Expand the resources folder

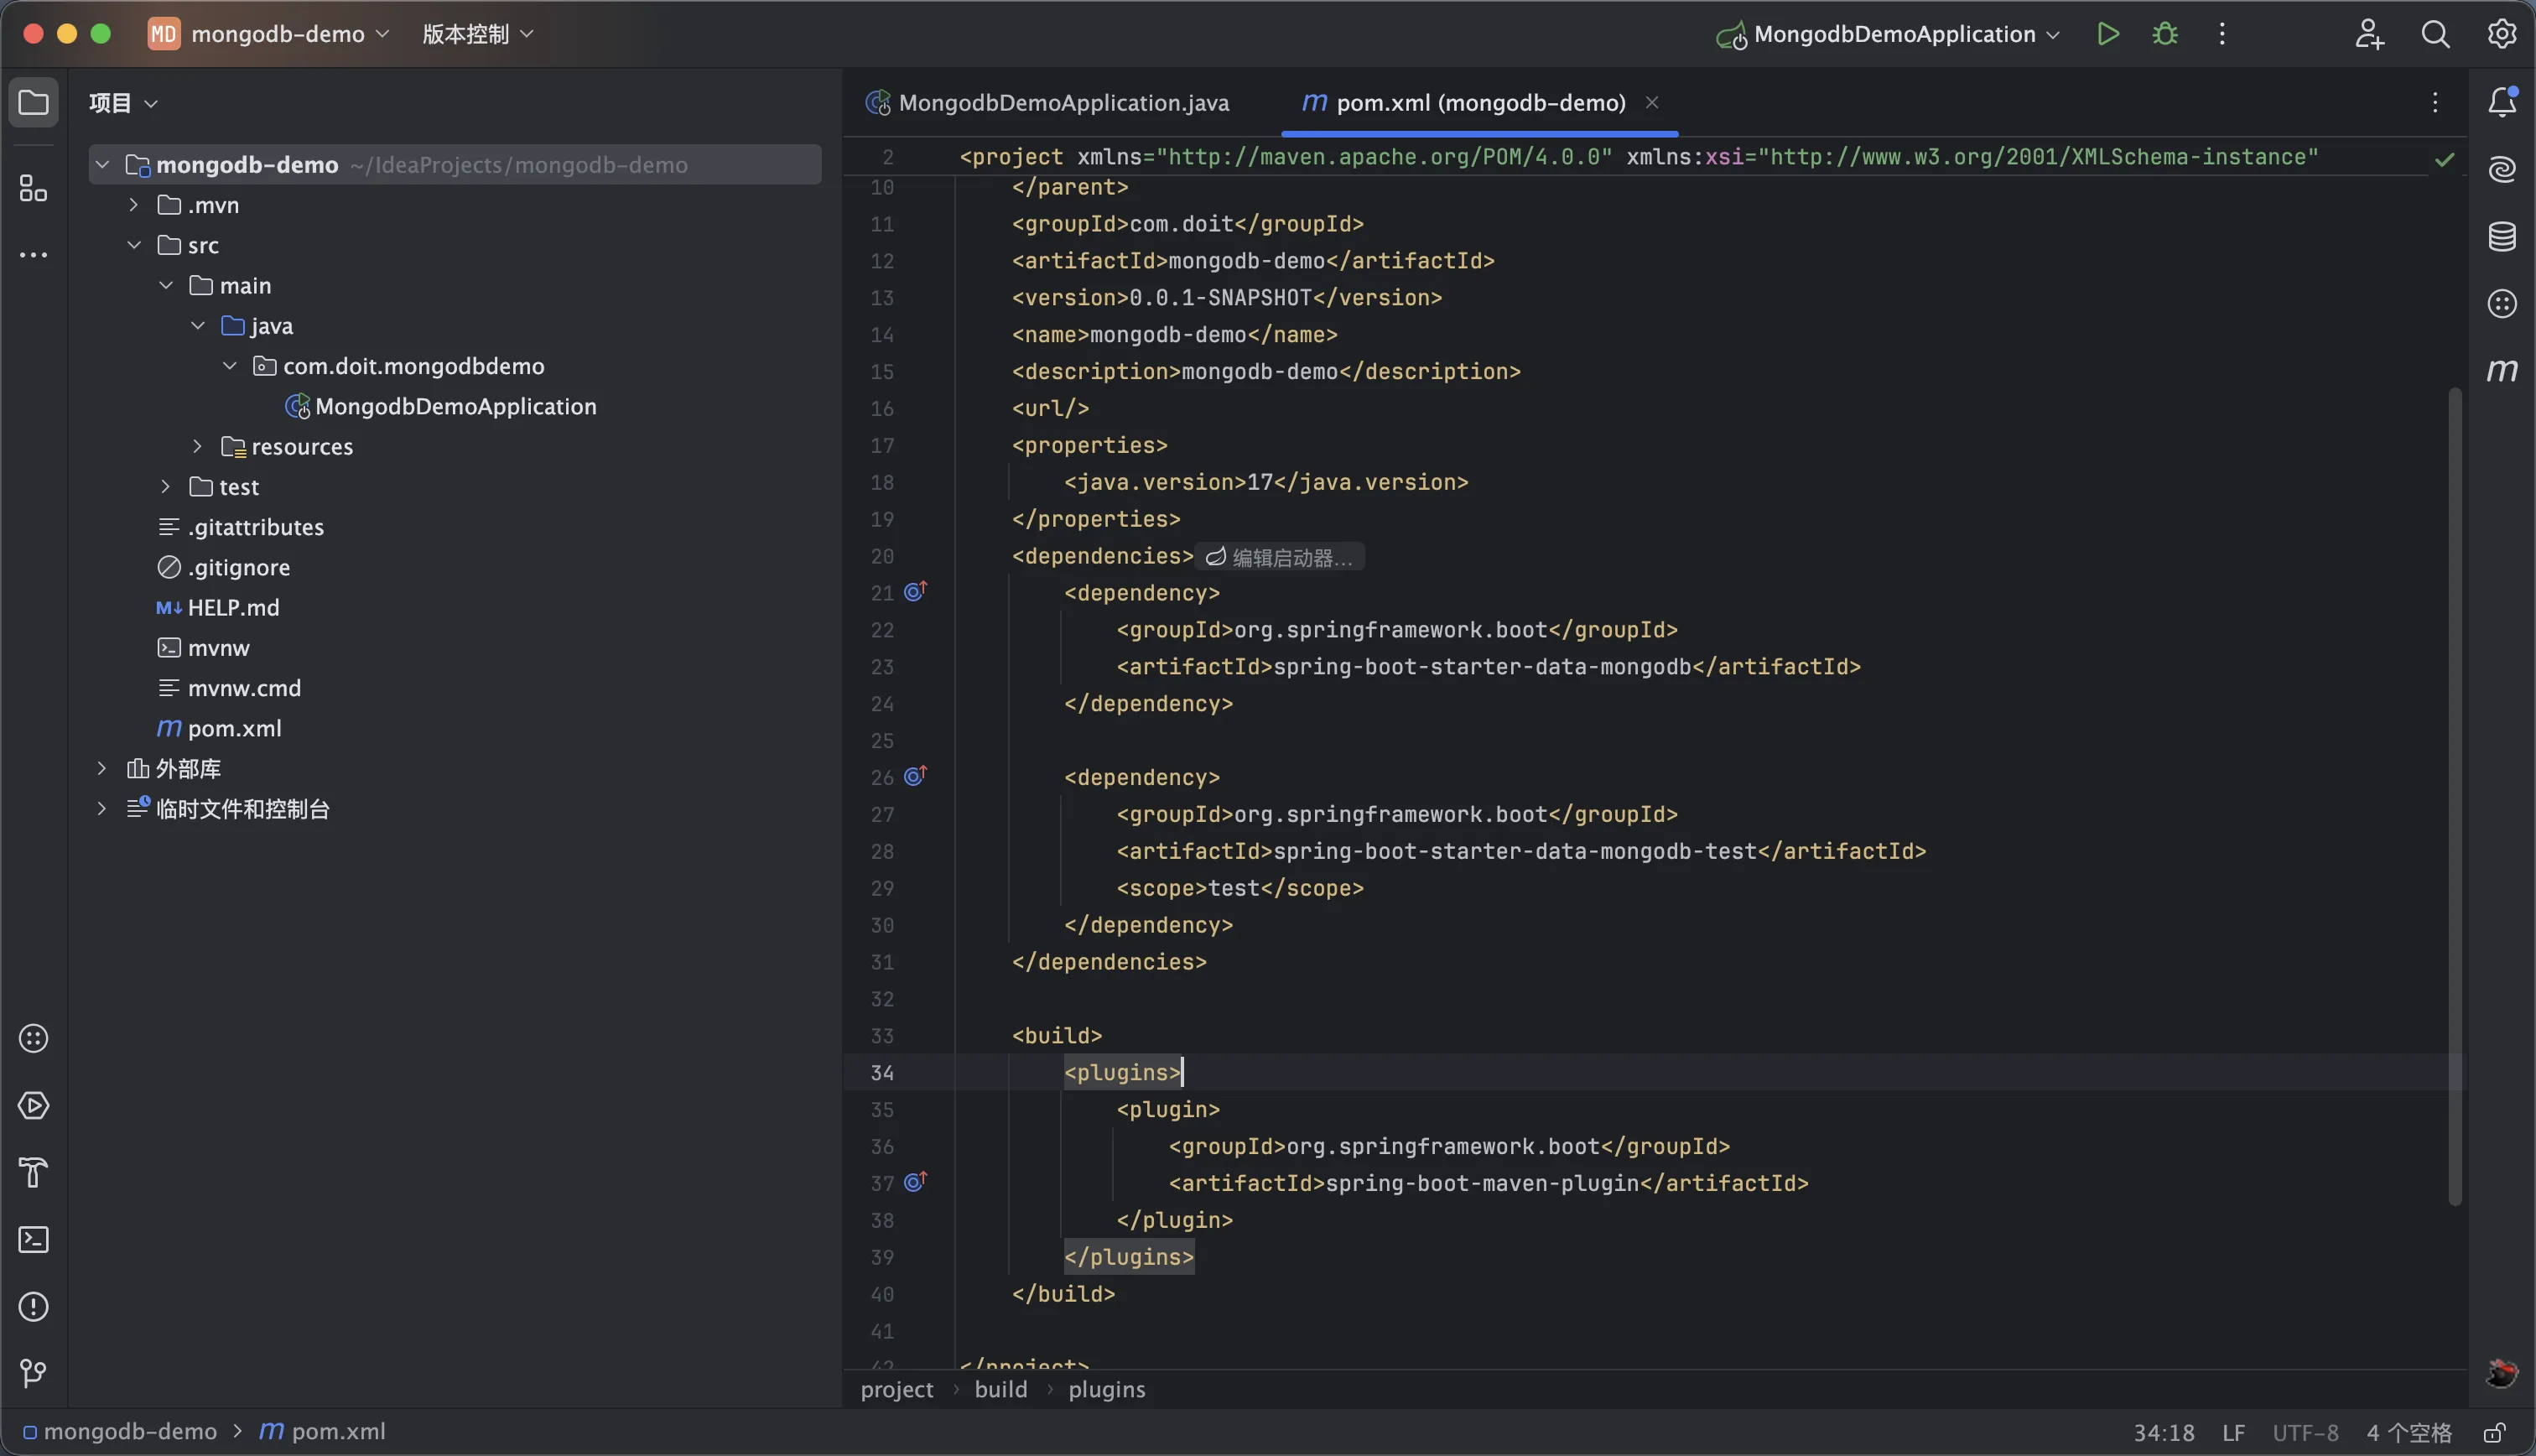point(197,446)
